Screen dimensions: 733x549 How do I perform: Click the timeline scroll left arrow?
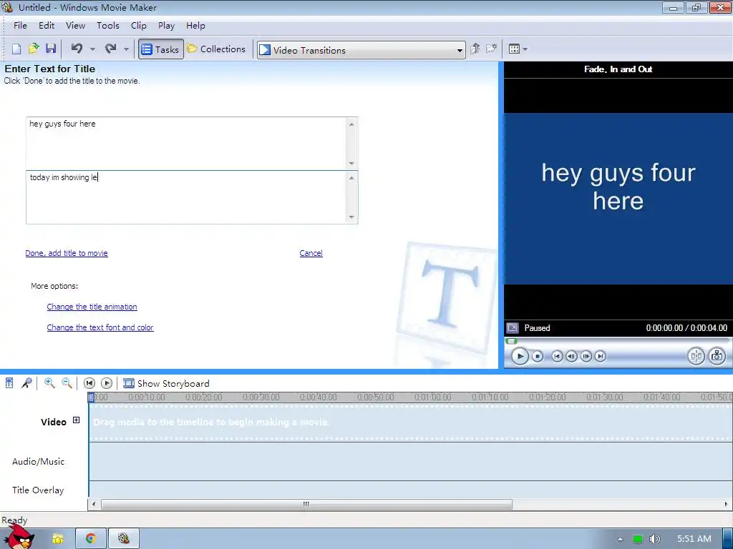coord(94,504)
